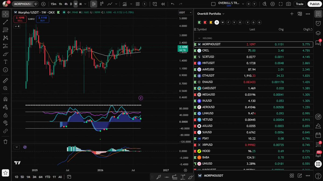
Task: Open the Alerts clock icon in right sidebar
Action: [318, 23]
